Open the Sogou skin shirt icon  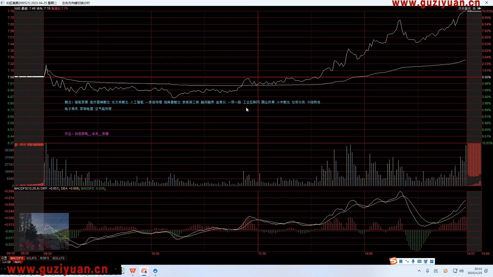click(x=425, y=261)
